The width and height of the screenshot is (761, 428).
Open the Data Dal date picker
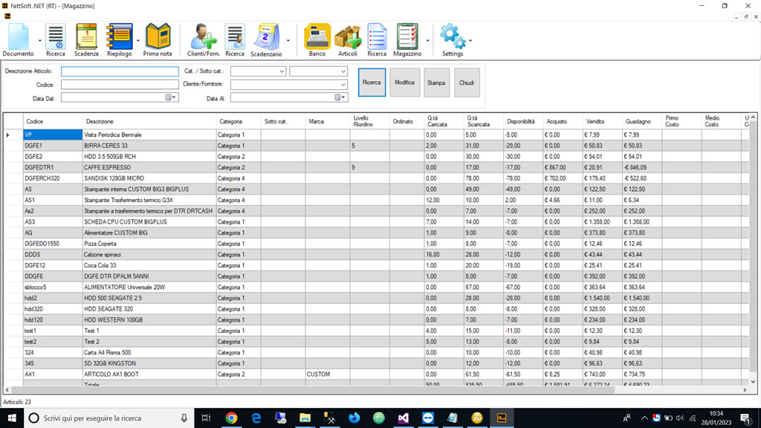[171, 97]
